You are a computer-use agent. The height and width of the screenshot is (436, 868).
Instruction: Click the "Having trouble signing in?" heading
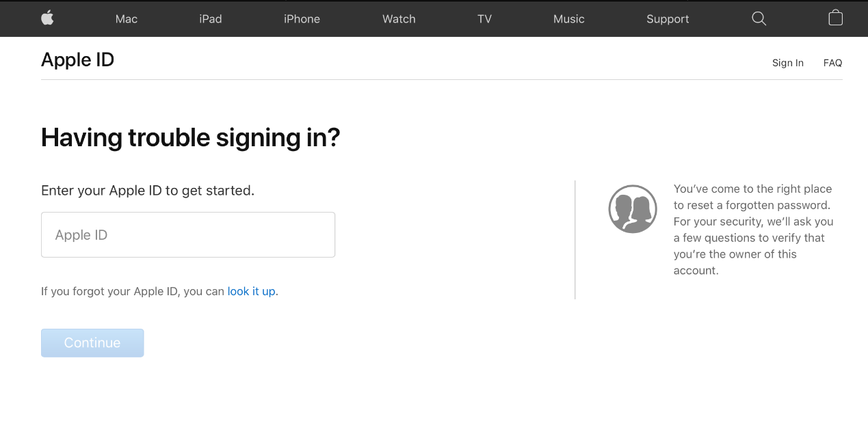190,138
